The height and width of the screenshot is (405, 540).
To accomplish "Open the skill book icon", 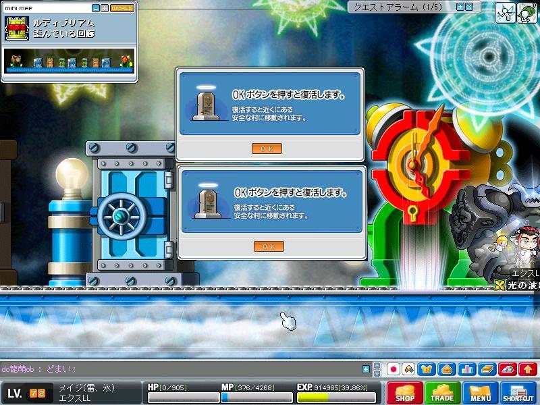I will coord(487,369).
